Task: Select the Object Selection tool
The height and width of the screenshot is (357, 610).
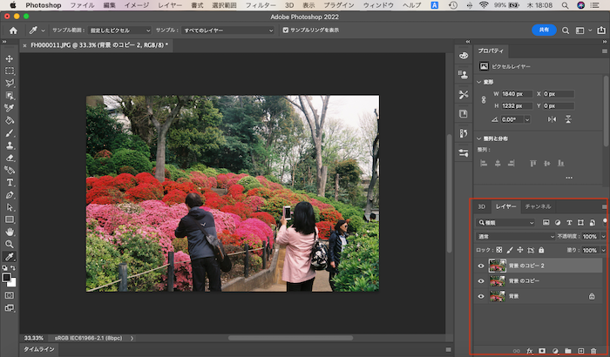Action: [x=10, y=96]
